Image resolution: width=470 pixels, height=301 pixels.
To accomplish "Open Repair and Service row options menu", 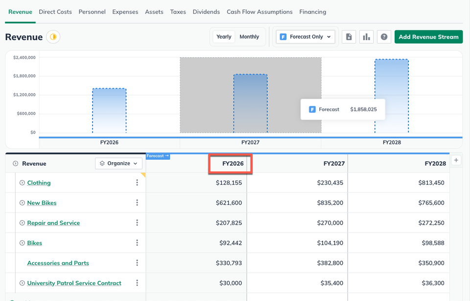I will tap(137, 223).
